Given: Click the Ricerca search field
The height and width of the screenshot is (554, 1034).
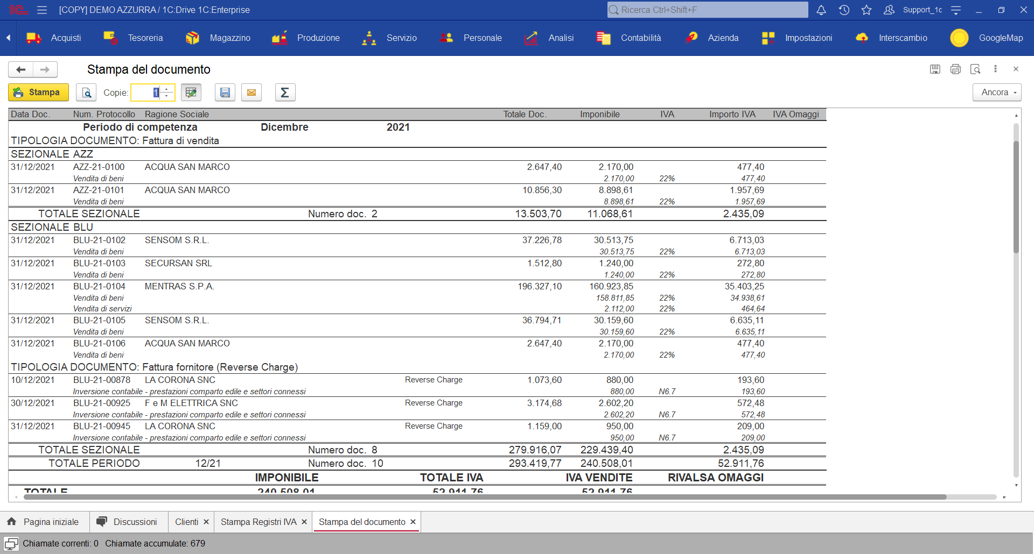Looking at the screenshot, I should [x=708, y=10].
